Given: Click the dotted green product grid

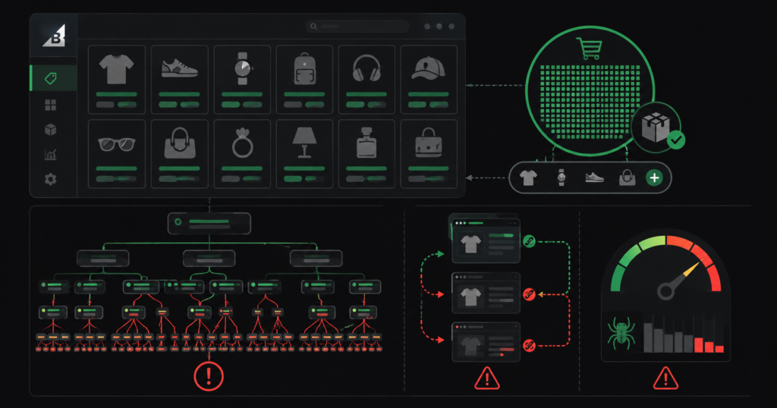Looking at the screenshot, I should tap(590, 102).
